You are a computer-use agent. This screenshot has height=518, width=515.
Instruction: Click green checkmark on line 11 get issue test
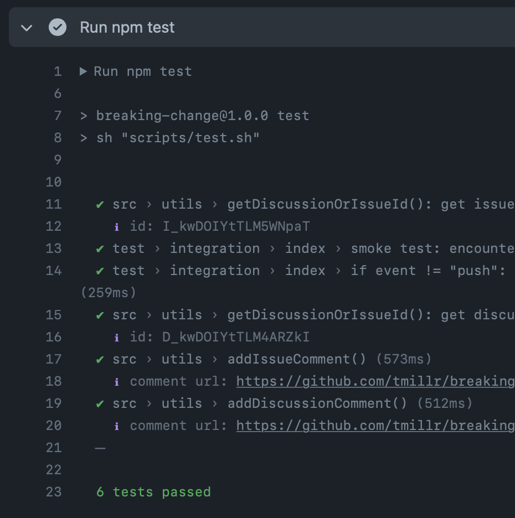[x=100, y=205]
